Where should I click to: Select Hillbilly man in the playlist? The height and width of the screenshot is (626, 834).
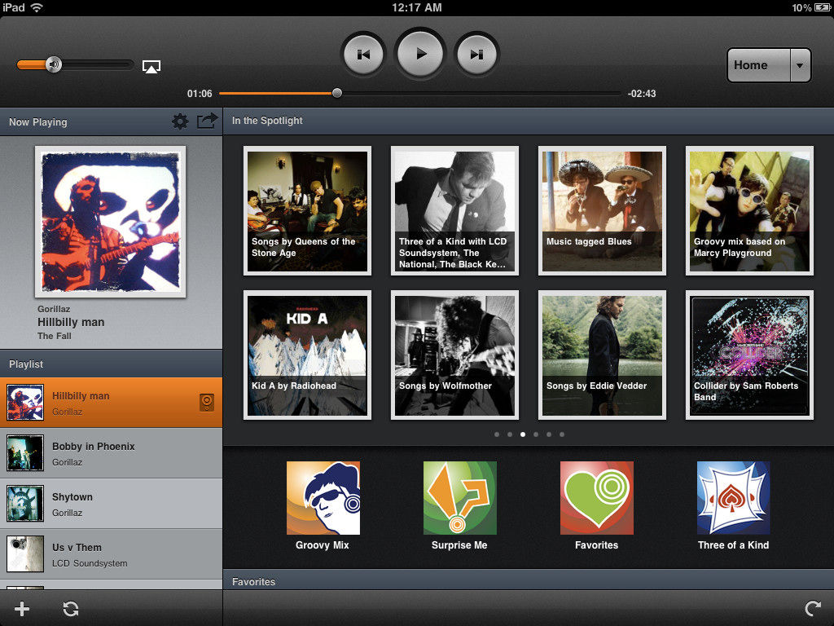(111, 403)
